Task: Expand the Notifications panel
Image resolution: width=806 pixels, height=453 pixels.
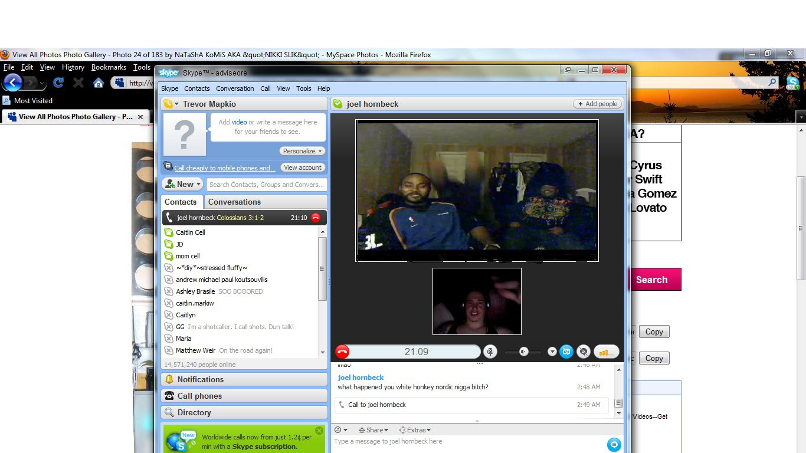Action: [x=244, y=379]
